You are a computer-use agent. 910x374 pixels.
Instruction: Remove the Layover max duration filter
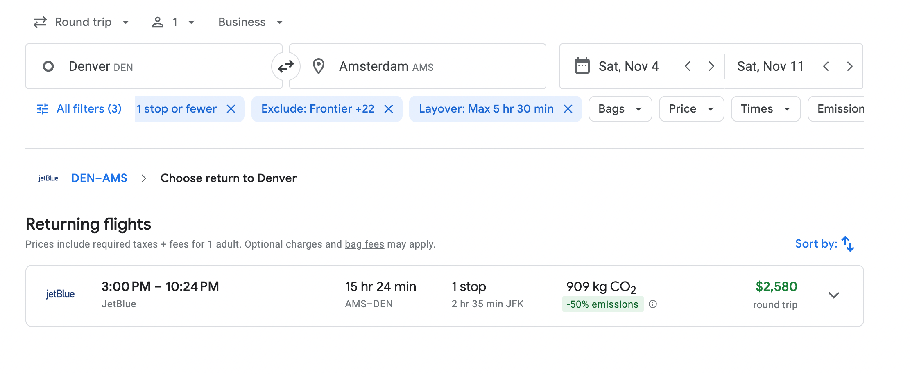pyautogui.click(x=568, y=109)
